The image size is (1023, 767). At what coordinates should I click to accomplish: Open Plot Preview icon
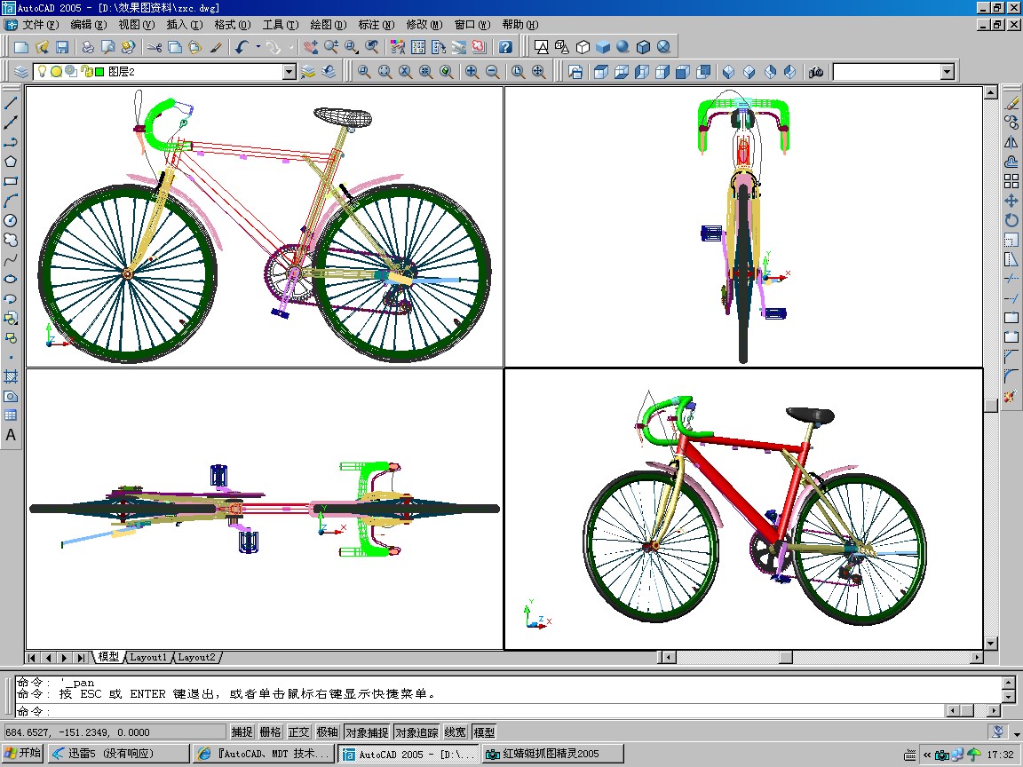tap(107, 47)
